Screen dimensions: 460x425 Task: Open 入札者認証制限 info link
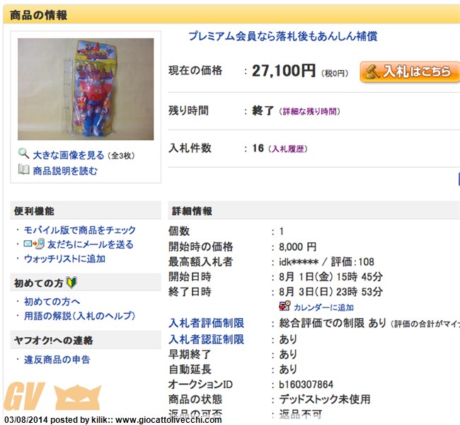pyautogui.click(x=206, y=339)
